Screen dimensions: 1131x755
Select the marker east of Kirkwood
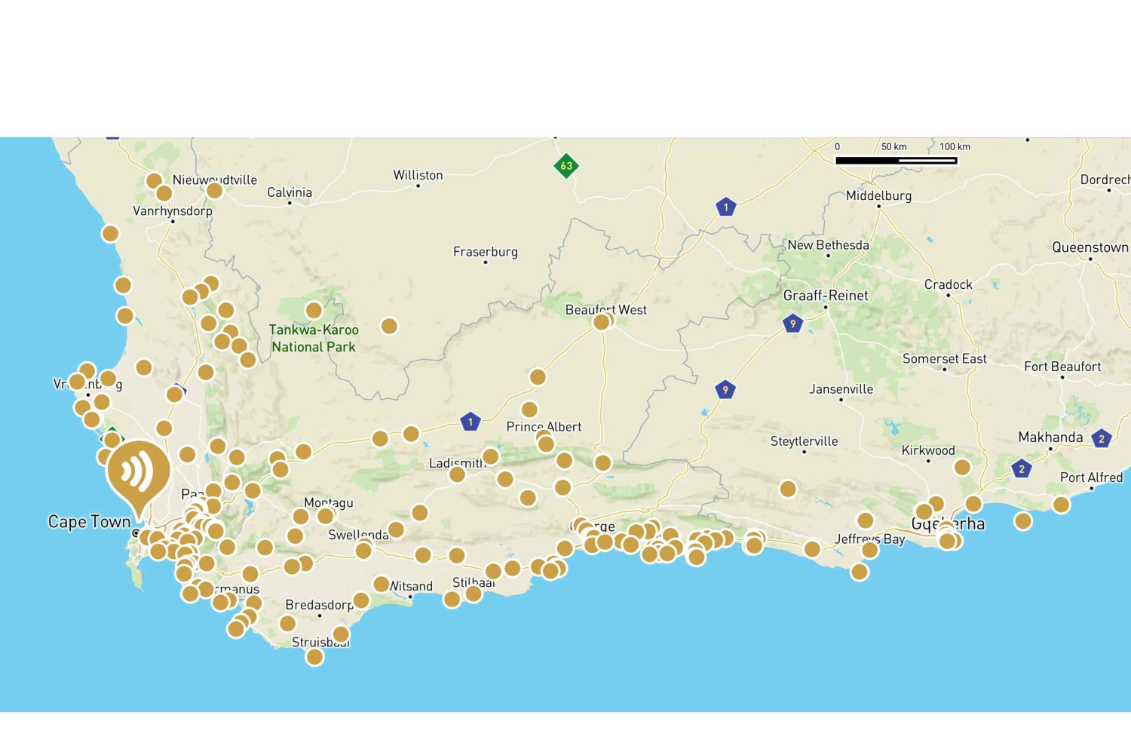point(962,467)
